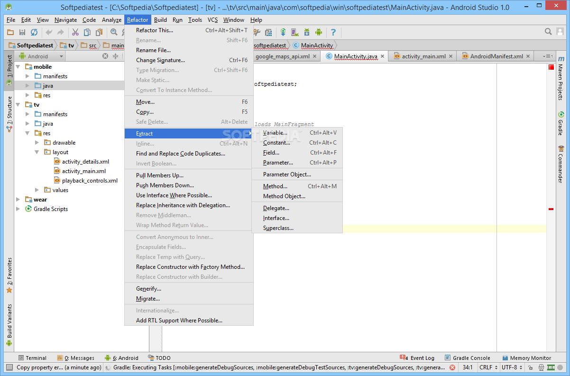Close the activity_main.xml editor tab
Image resolution: width=570 pixels, height=376 pixels.
point(451,56)
